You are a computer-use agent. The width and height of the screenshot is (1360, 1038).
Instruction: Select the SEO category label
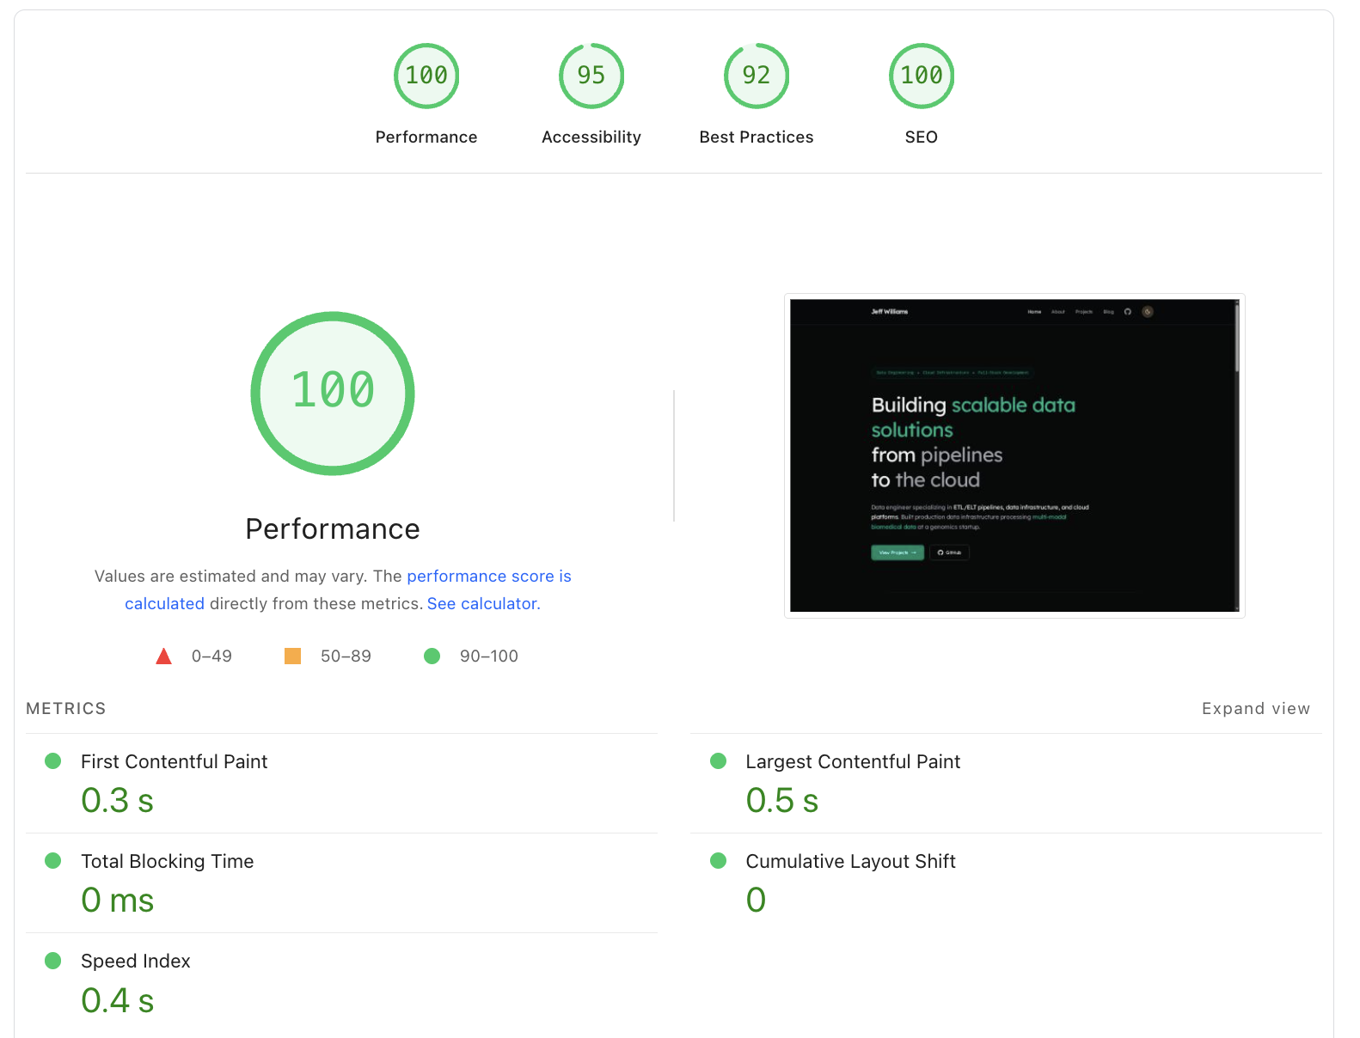point(922,137)
